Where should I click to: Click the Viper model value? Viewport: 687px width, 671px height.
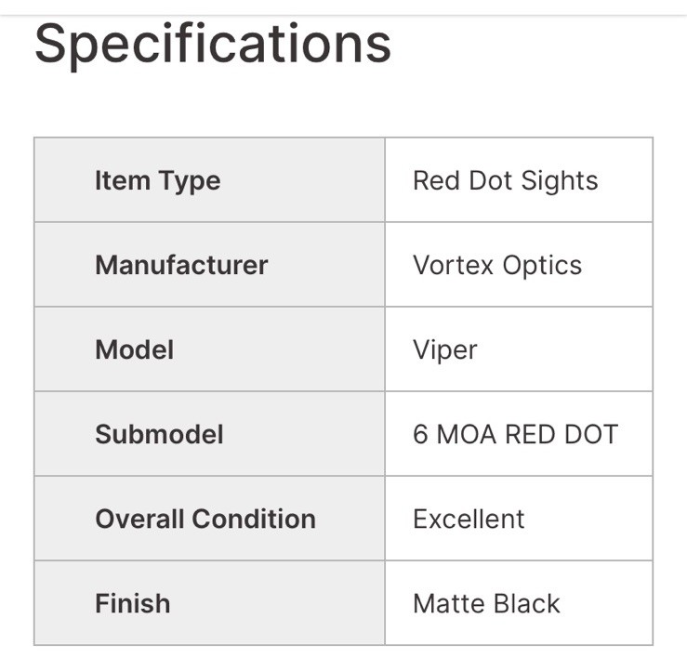(444, 349)
